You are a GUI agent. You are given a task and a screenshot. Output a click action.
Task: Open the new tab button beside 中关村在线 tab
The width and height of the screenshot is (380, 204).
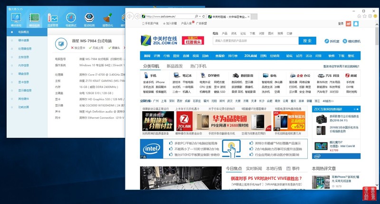click(254, 17)
